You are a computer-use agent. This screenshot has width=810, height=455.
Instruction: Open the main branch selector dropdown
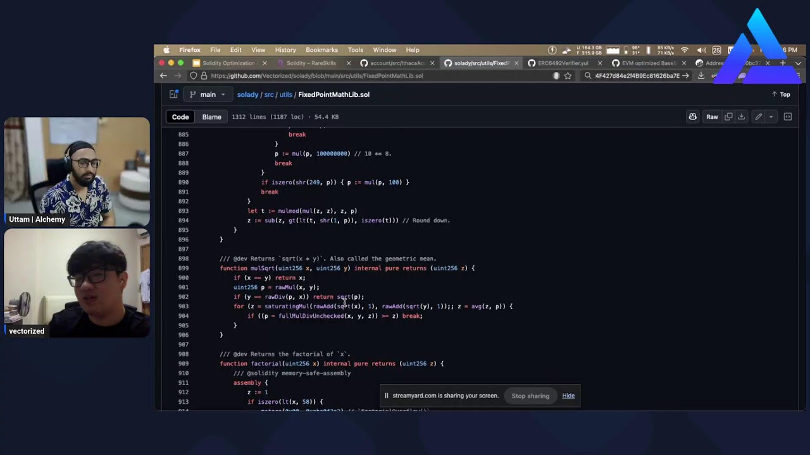[208, 95]
